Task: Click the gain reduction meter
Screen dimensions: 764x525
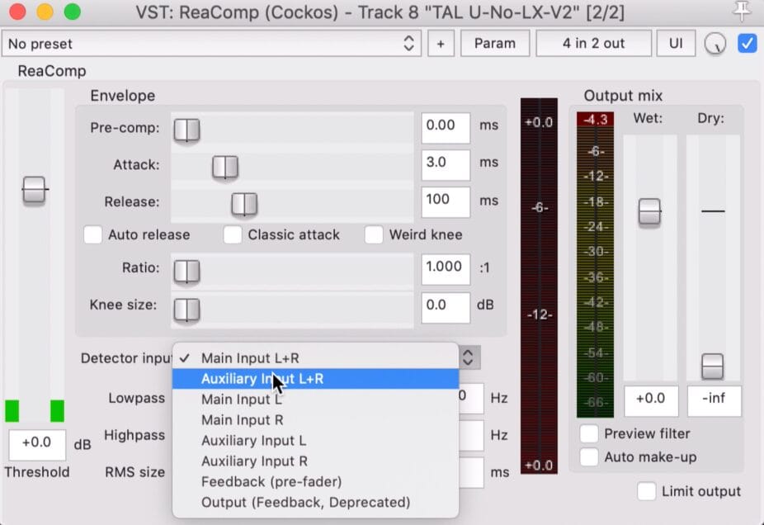Action: point(539,286)
